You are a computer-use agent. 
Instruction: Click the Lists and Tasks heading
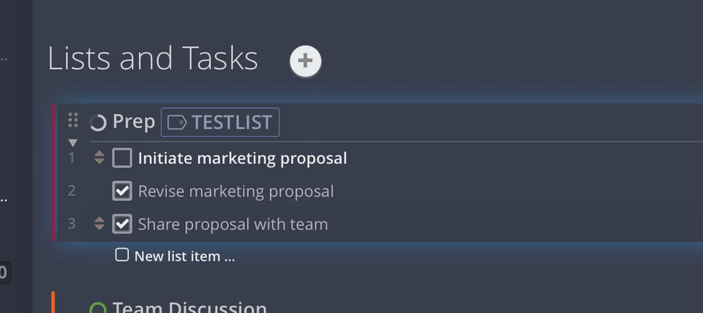[153, 58]
